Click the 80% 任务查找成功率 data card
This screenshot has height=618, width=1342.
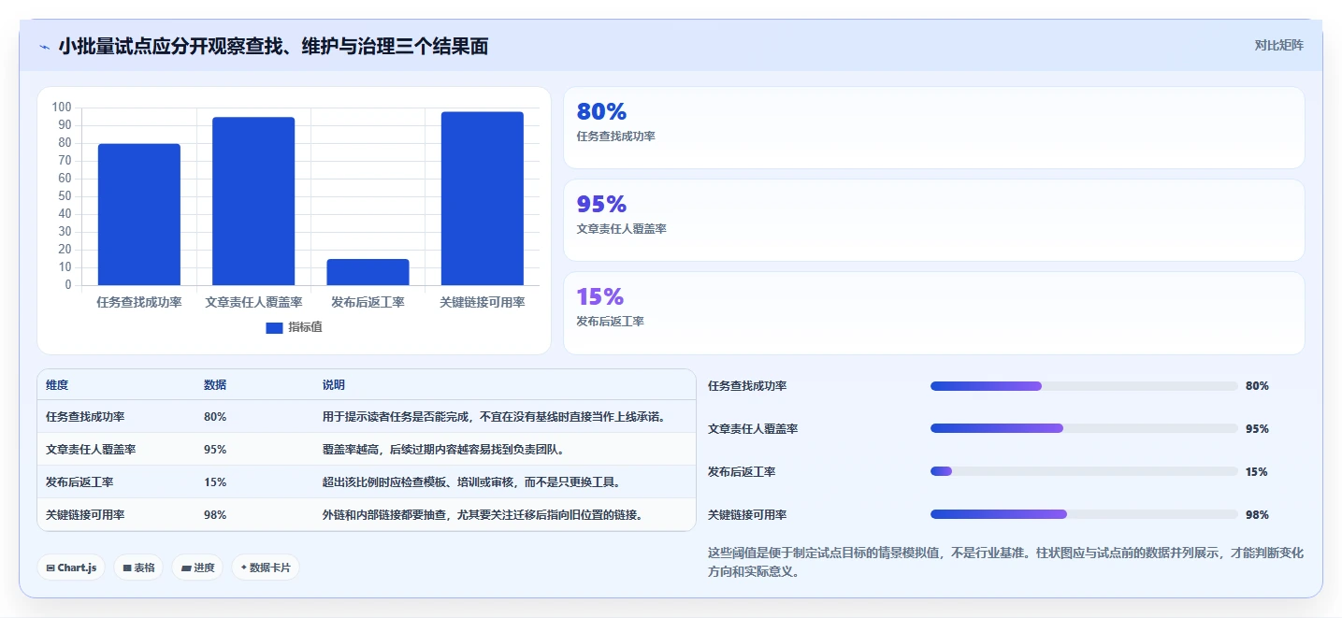(933, 127)
